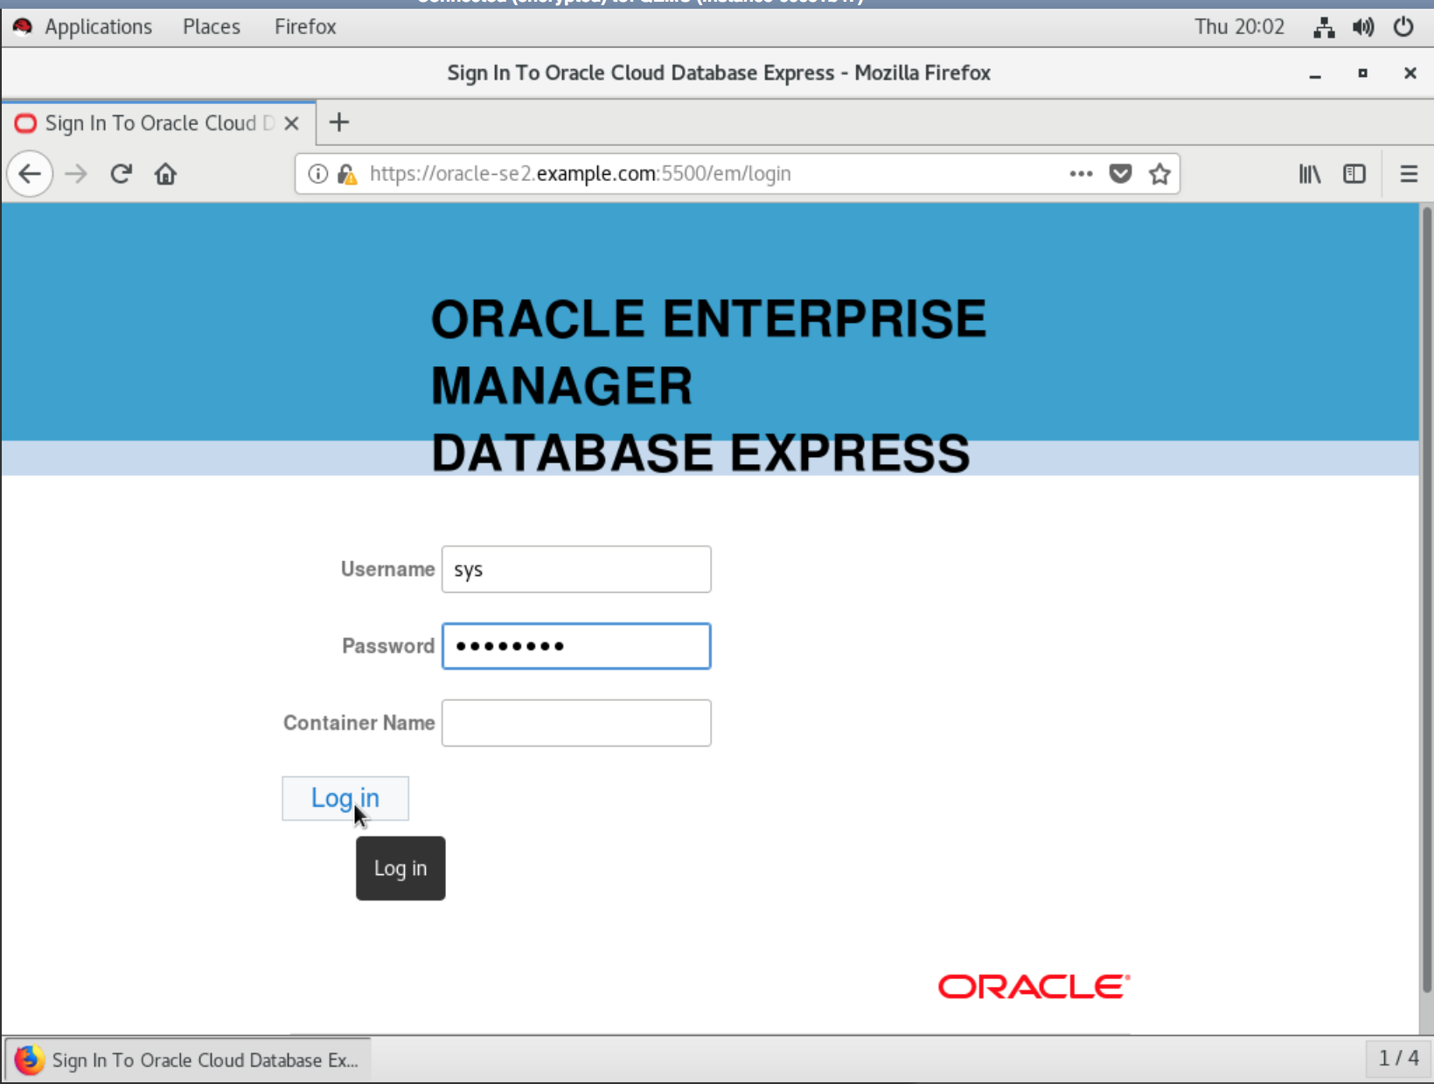Click the Username label
Screen dimensions: 1434x1084
pyautogui.click(x=387, y=569)
